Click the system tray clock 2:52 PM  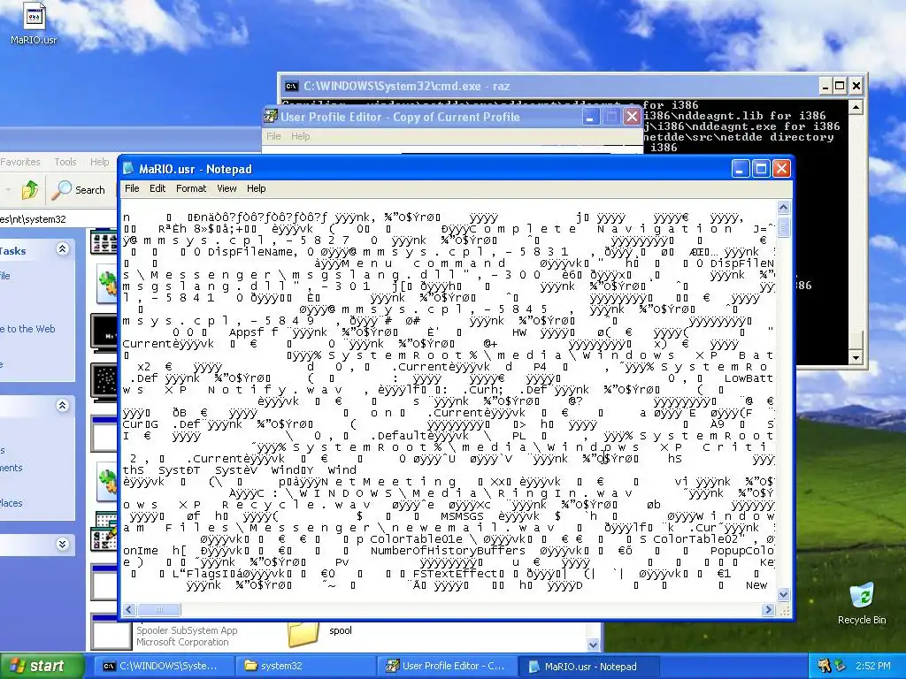[x=873, y=666]
